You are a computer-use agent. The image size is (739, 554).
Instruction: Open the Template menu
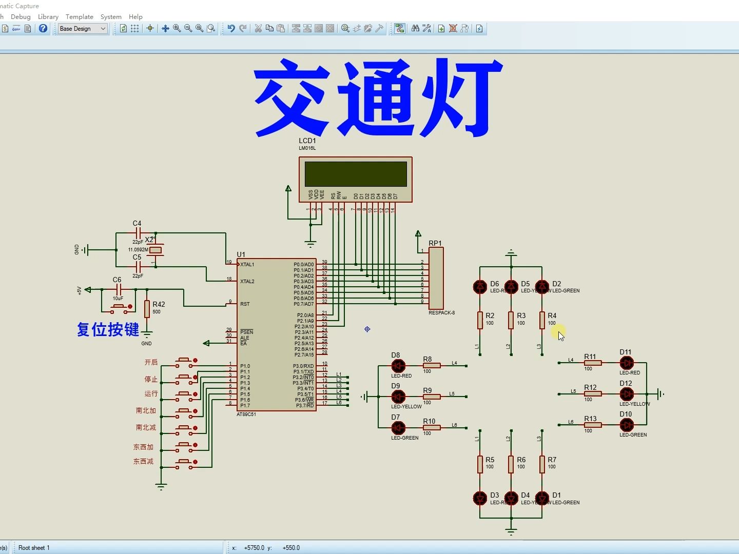[x=80, y=16]
